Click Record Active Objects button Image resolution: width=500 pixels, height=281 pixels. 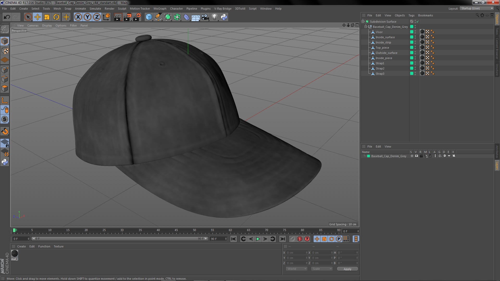pos(292,239)
